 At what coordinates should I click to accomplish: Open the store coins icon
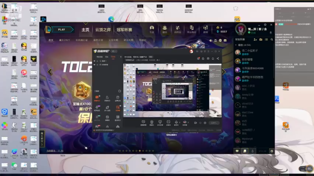(x=205, y=29)
